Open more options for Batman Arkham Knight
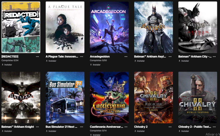 (37, 127)
